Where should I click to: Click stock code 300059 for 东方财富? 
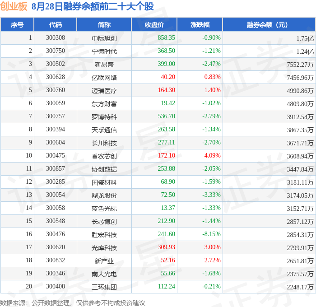56,103
